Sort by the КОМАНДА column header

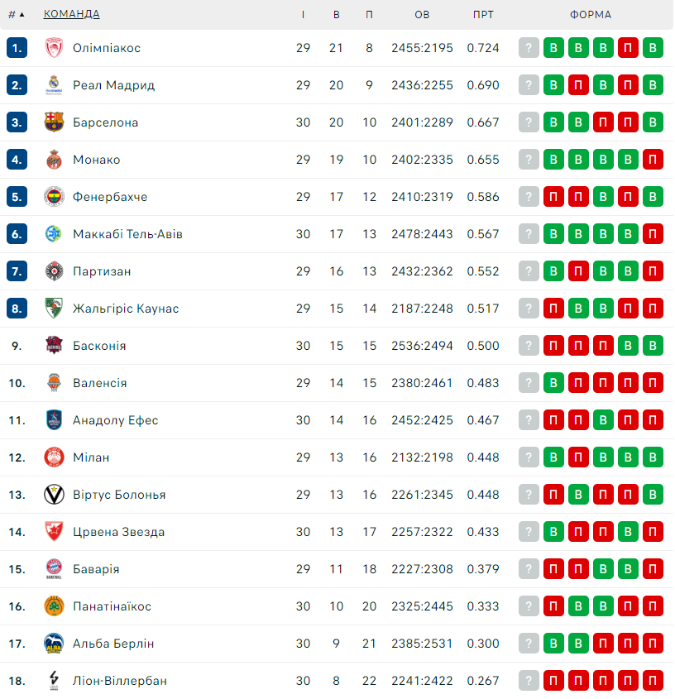pos(71,14)
